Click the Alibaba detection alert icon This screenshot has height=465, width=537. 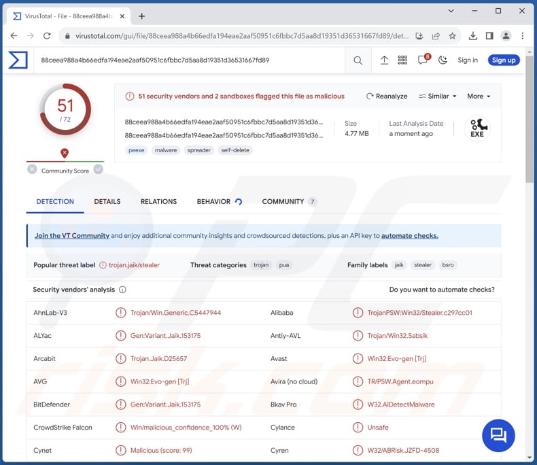(358, 313)
